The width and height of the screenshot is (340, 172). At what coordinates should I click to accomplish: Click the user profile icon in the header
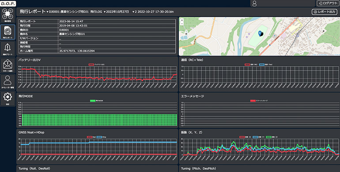coord(255,4)
